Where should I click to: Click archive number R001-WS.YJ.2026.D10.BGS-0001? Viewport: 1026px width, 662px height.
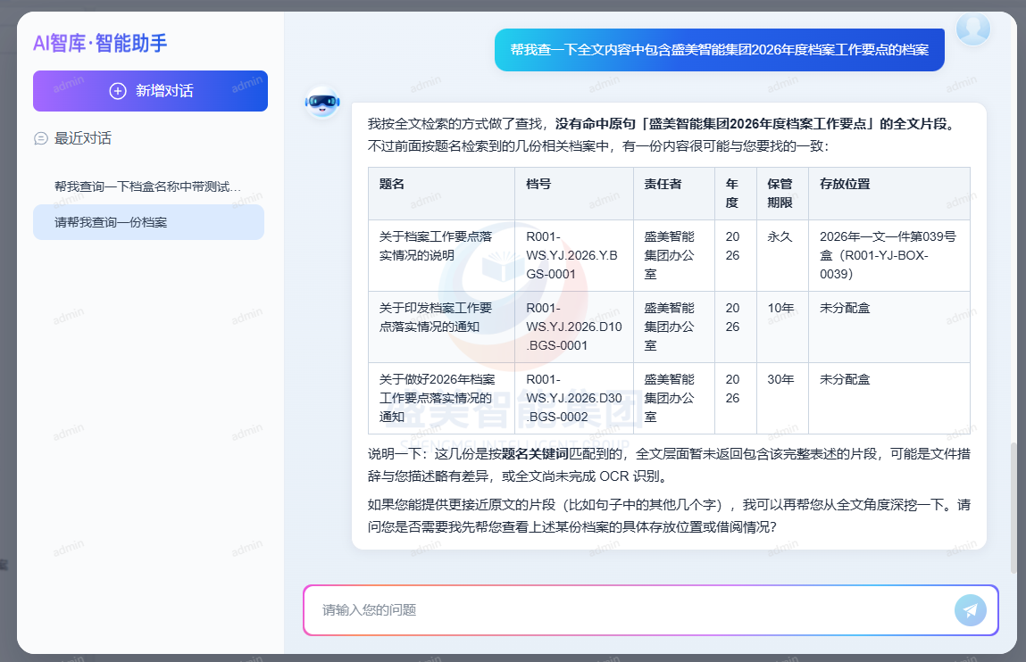(x=574, y=327)
